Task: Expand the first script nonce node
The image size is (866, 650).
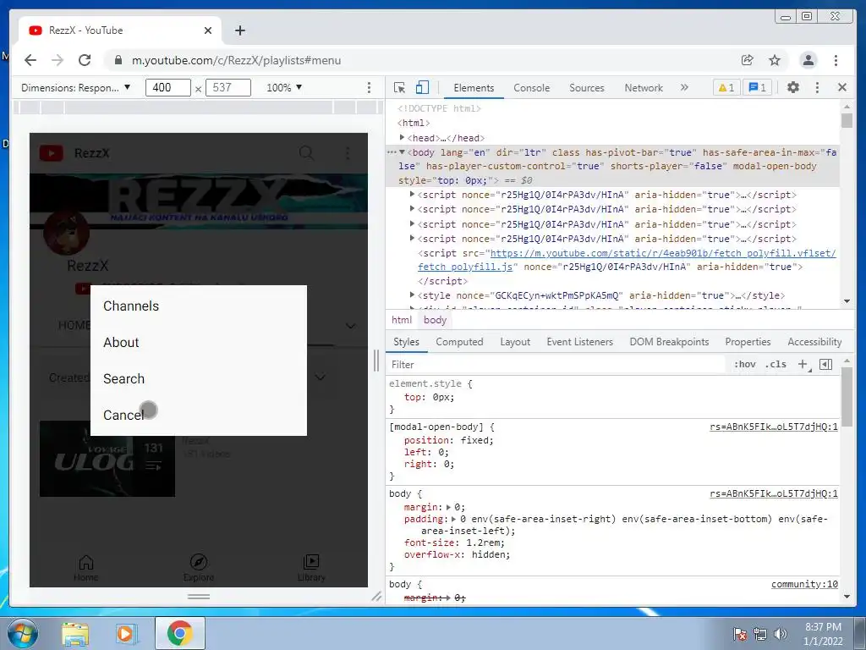Action: (x=412, y=194)
